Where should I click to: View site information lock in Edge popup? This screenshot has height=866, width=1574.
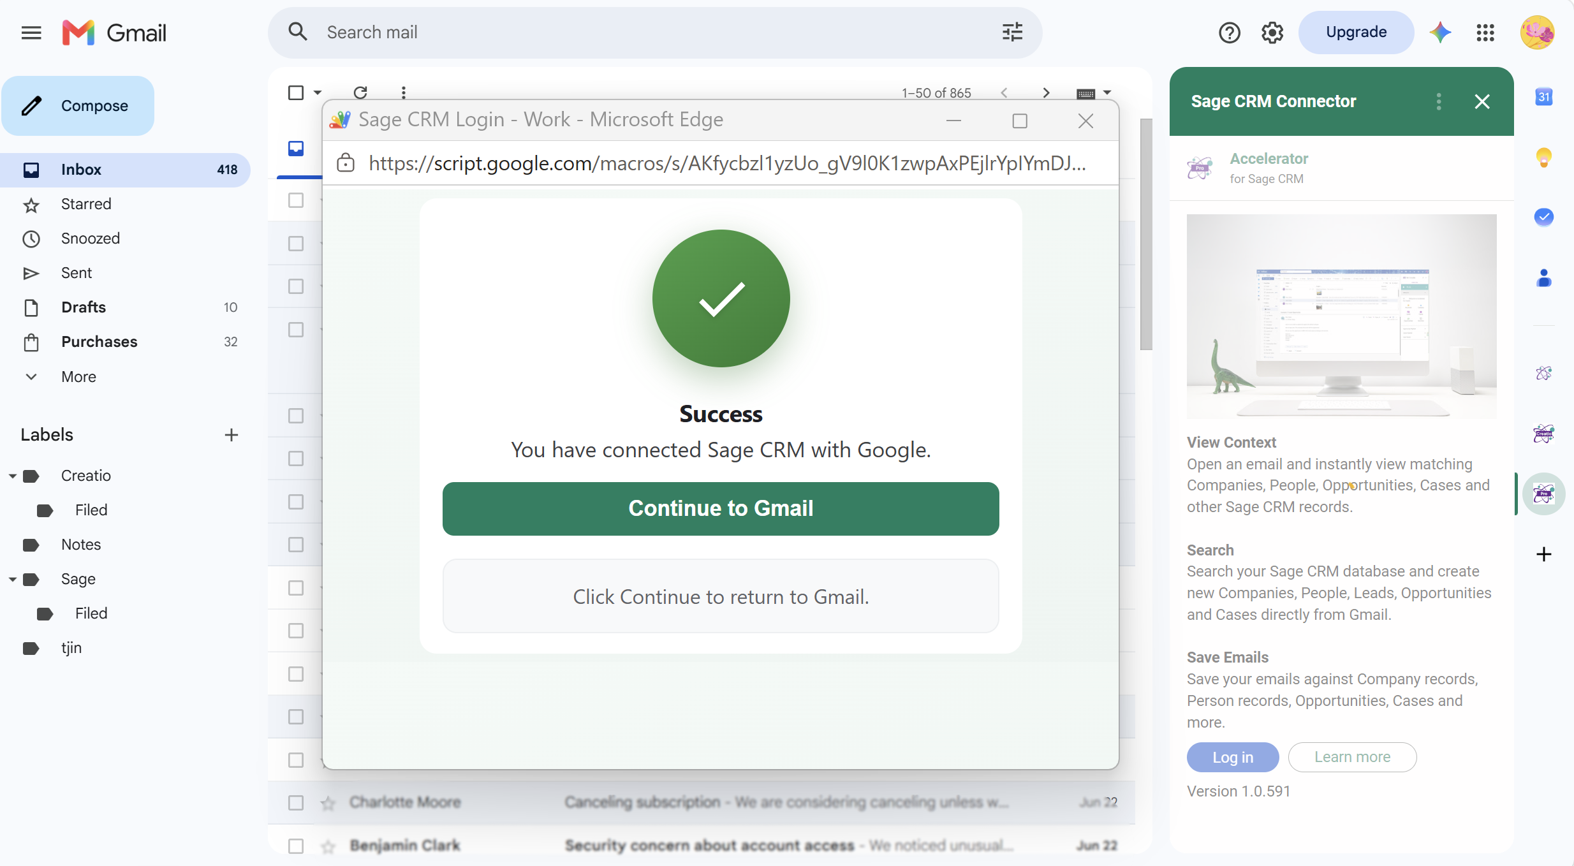[346, 163]
